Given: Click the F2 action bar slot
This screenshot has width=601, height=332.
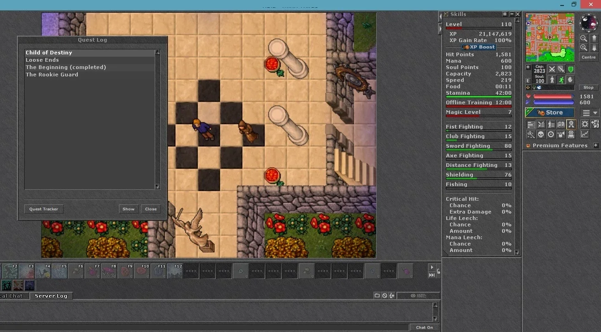Looking at the screenshot, I should (10, 271).
